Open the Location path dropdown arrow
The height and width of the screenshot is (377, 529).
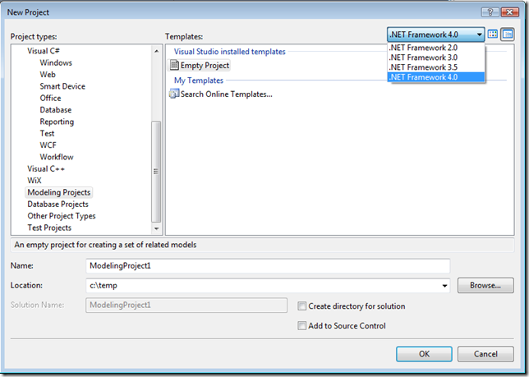click(x=444, y=286)
